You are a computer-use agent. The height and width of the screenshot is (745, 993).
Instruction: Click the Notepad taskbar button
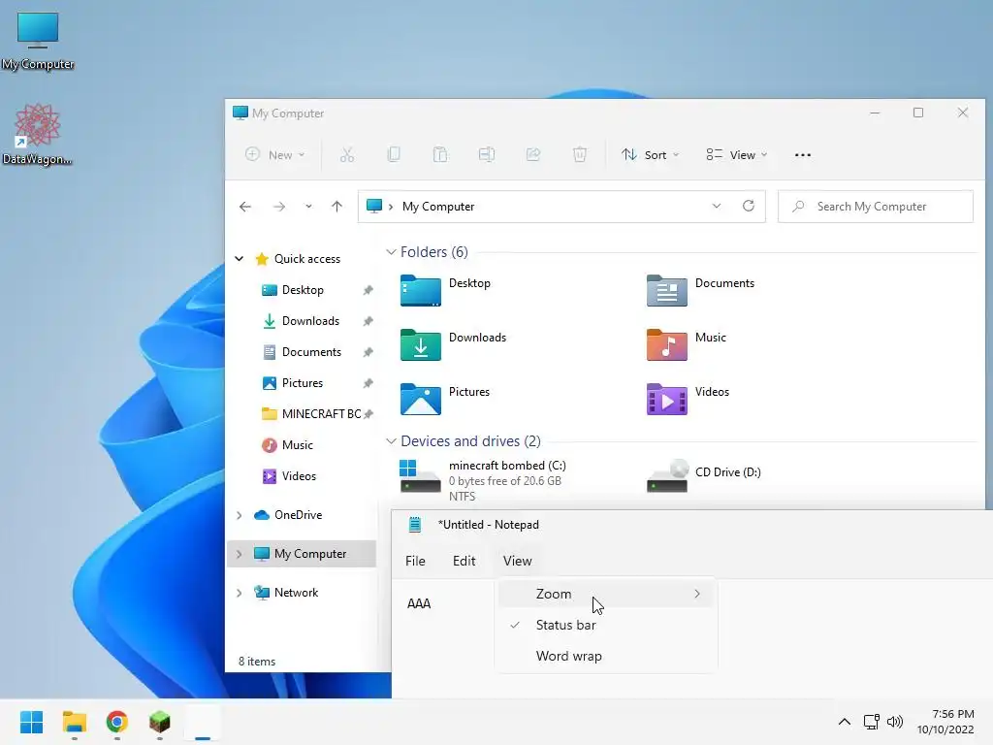pos(203,722)
